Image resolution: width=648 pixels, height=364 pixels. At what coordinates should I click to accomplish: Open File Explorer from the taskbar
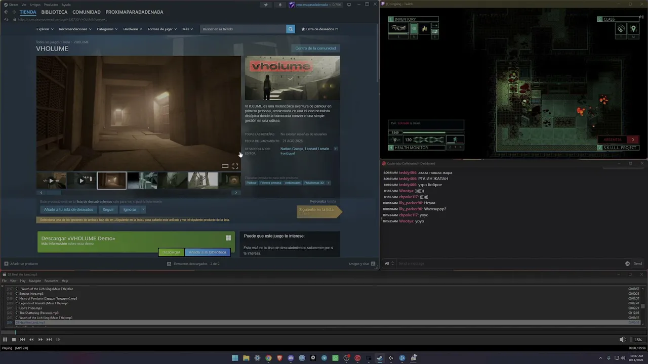coord(246,358)
